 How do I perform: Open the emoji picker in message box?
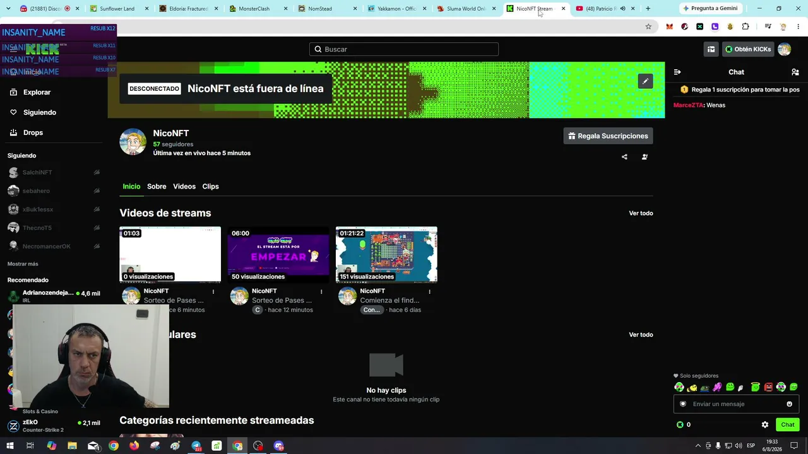tap(789, 404)
